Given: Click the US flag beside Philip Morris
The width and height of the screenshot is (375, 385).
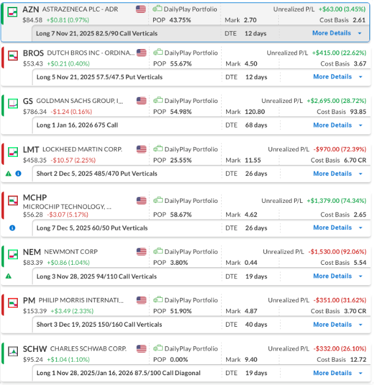Looking at the screenshot, I should pos(142,300).
